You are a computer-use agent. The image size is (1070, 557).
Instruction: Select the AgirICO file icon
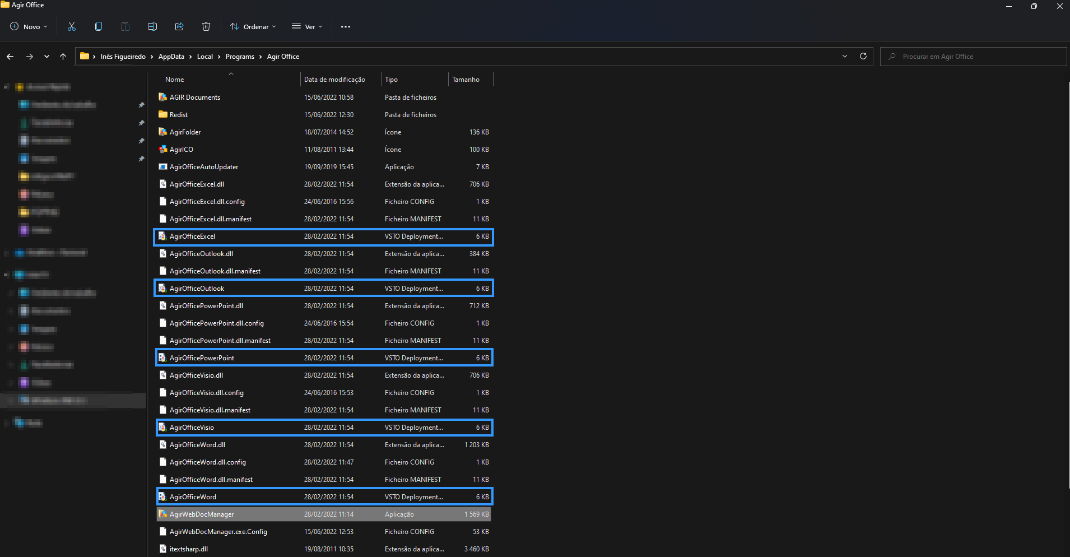coord(163,149)
